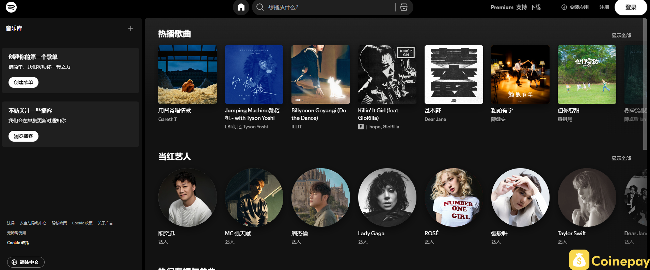Open MC 張天賦 artist photo
Viewport: 650px width, 270px height.
(x=254, y=197)
